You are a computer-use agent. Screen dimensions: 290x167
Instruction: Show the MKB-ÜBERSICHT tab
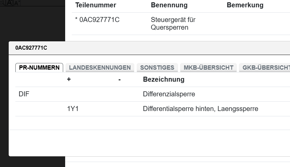[208, 67]
